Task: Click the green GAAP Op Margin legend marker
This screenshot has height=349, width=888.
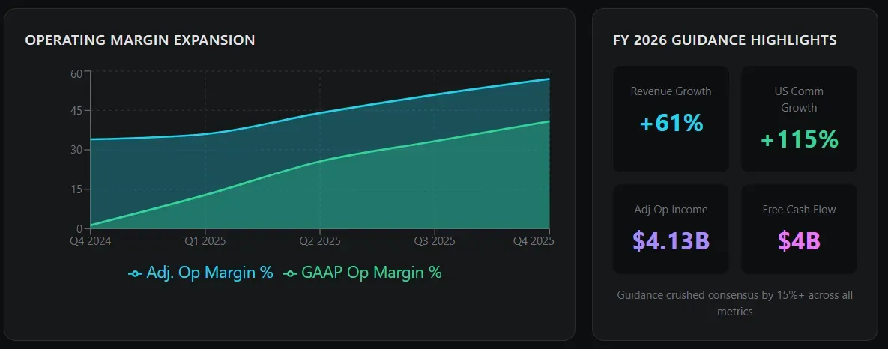Action: click(x=291, y=273)
